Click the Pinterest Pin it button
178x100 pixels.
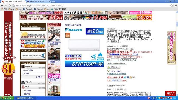click(124, 81)
